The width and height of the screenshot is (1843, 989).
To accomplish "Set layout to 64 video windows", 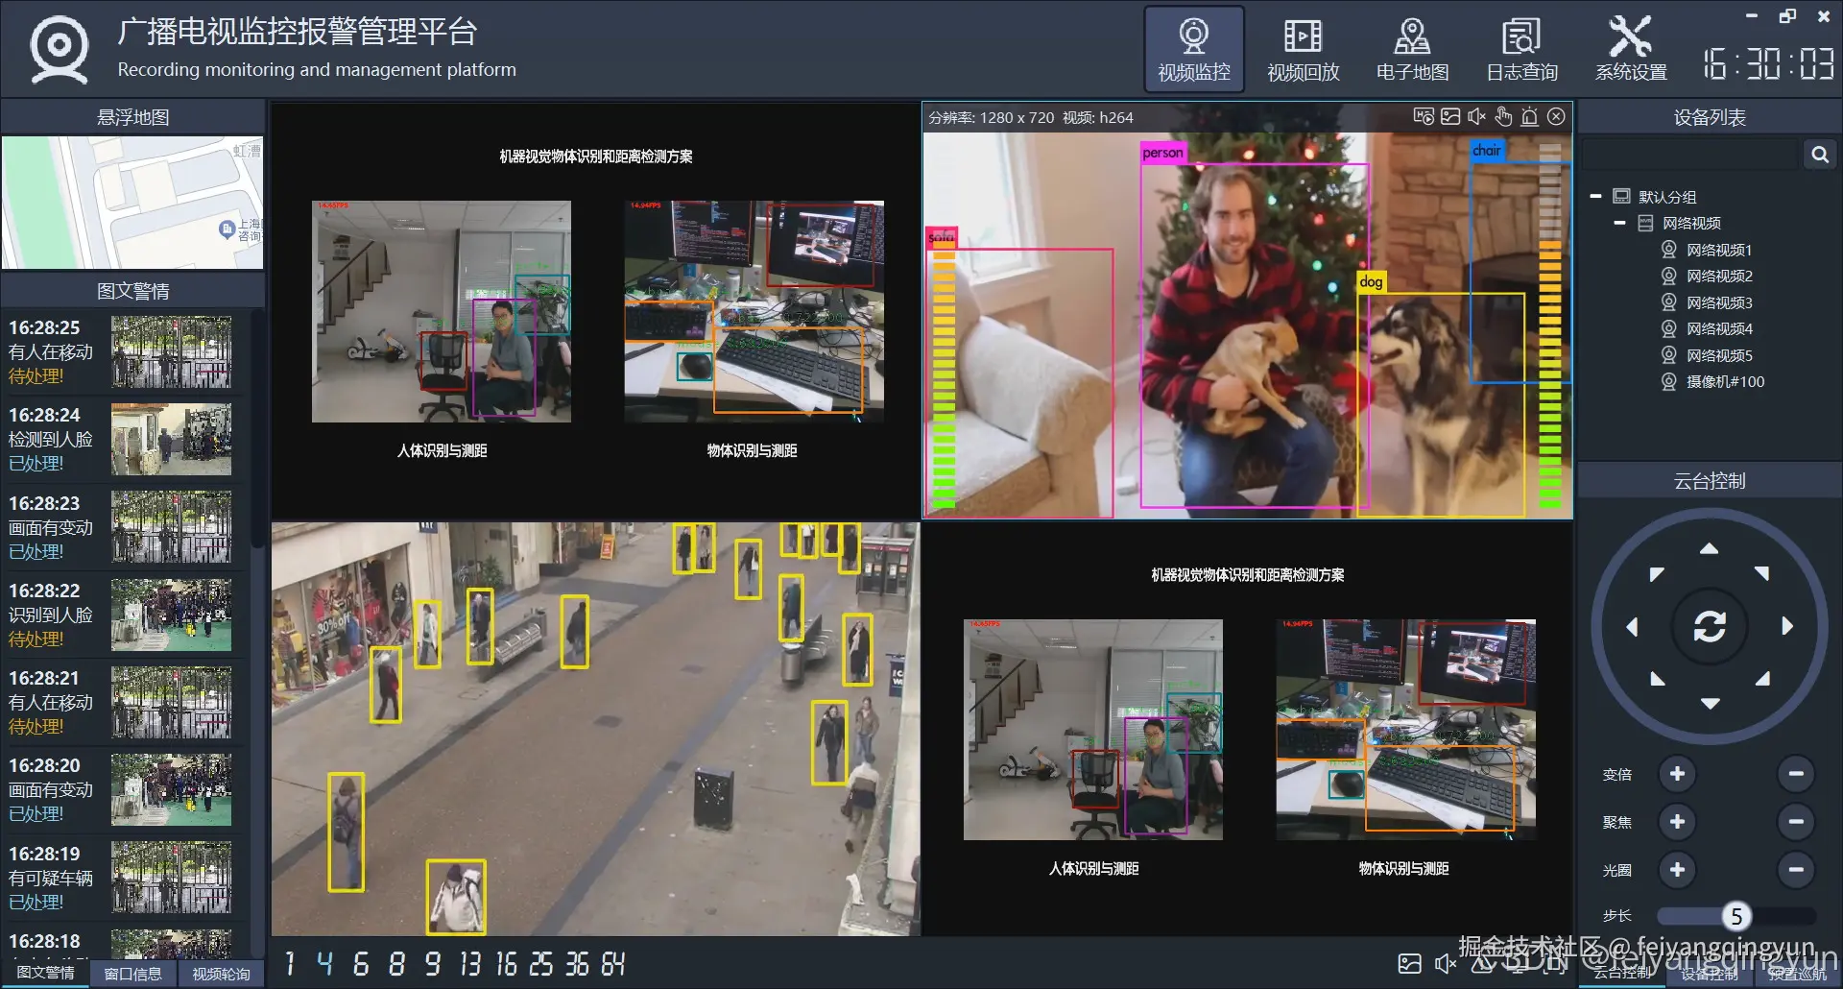I will (x=613, y=964).
